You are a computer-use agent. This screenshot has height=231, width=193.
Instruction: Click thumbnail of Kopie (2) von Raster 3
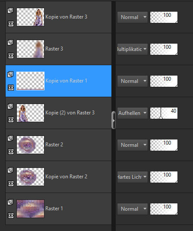click(x=30, y=113)
